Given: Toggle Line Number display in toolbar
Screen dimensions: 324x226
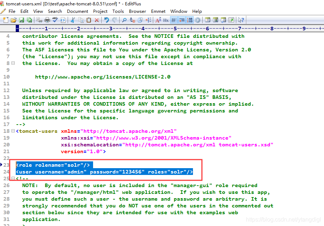Looking at the screenshot, I should (190, 20).
